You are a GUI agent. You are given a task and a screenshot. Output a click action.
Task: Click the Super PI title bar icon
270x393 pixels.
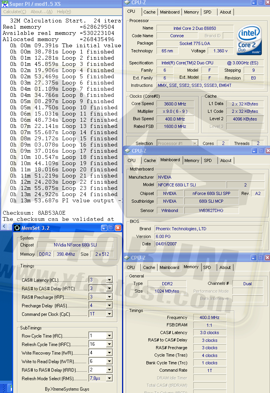tap(5, 4)
